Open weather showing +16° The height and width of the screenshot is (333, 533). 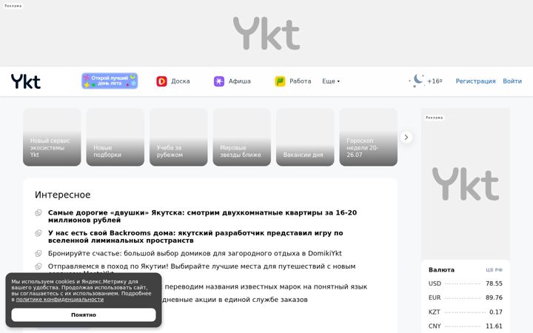click(x=435, y=81)
